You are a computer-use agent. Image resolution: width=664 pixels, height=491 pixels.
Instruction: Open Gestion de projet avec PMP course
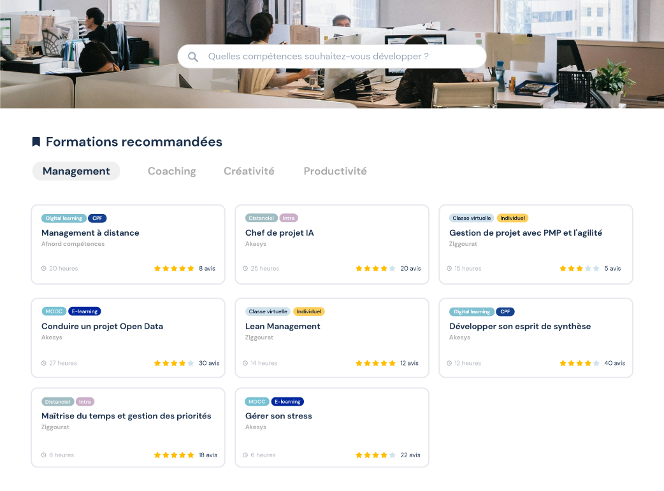tap(526, 233)
